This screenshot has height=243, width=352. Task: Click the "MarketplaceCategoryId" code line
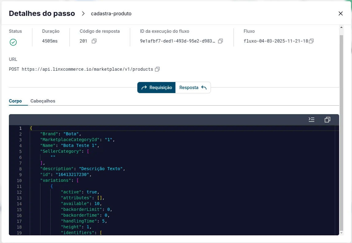[x=78, y=140]
